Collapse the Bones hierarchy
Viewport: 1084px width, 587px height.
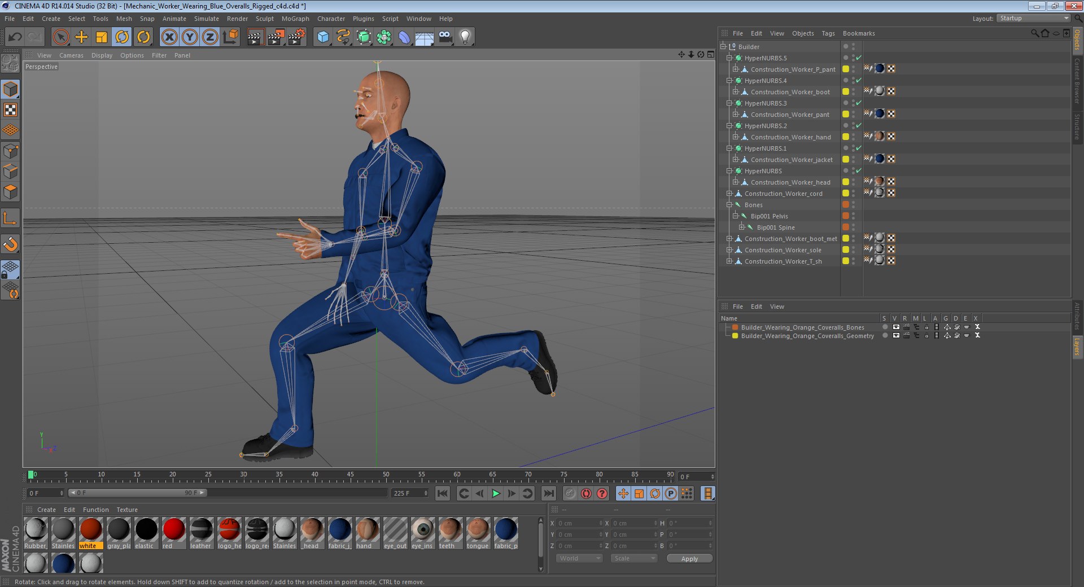coord(729,205)
